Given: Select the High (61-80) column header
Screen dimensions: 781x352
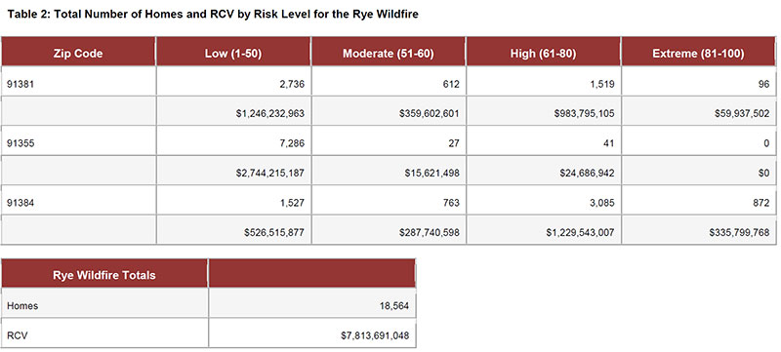Looking at the screenshot, I should (x=544, y=52).
